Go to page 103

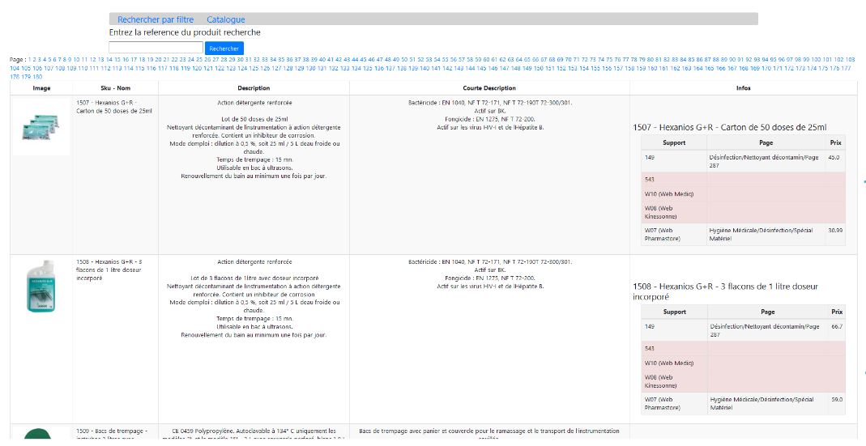[850, 60]
